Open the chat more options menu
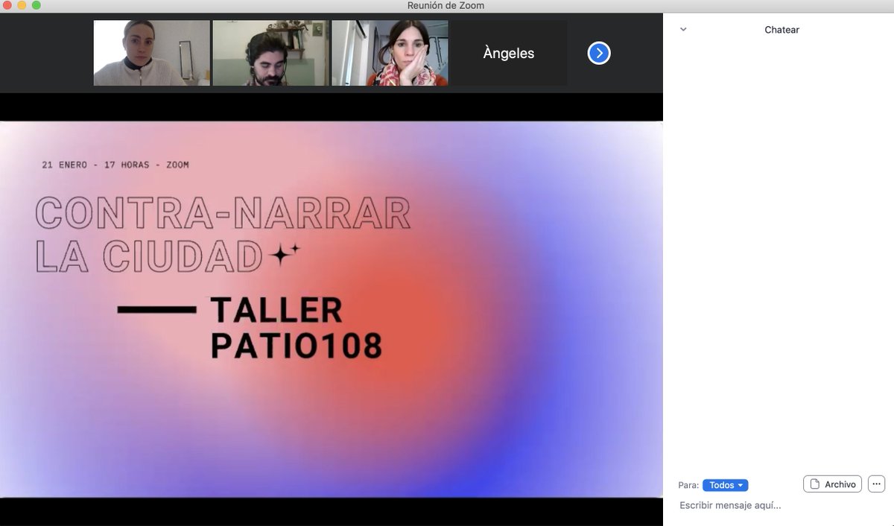The height and width of the screenshot is (526, 894). [876, 484]
